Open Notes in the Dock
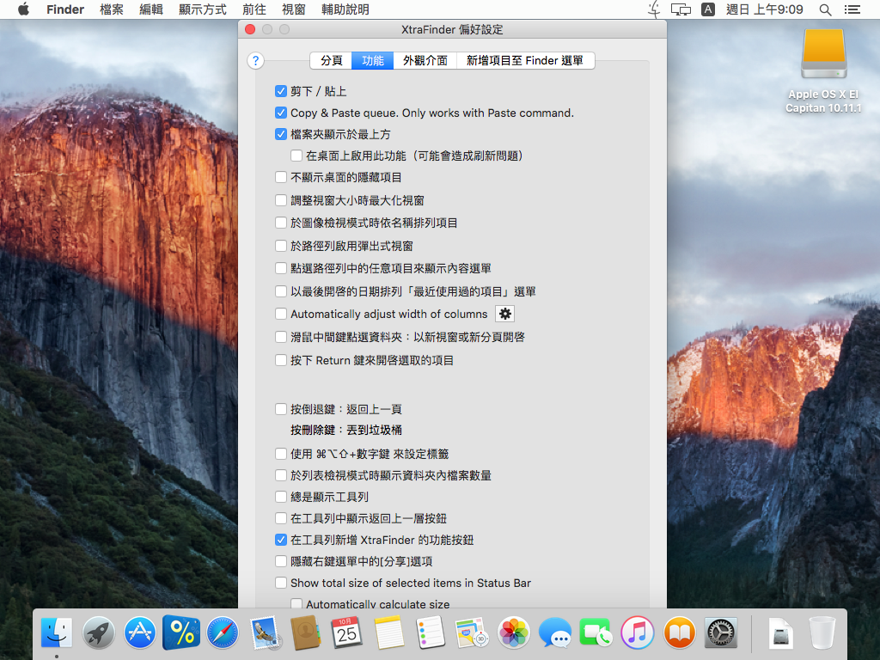This screenshot has width=880, height=660. pyautogui.click(x=388, y=632)
